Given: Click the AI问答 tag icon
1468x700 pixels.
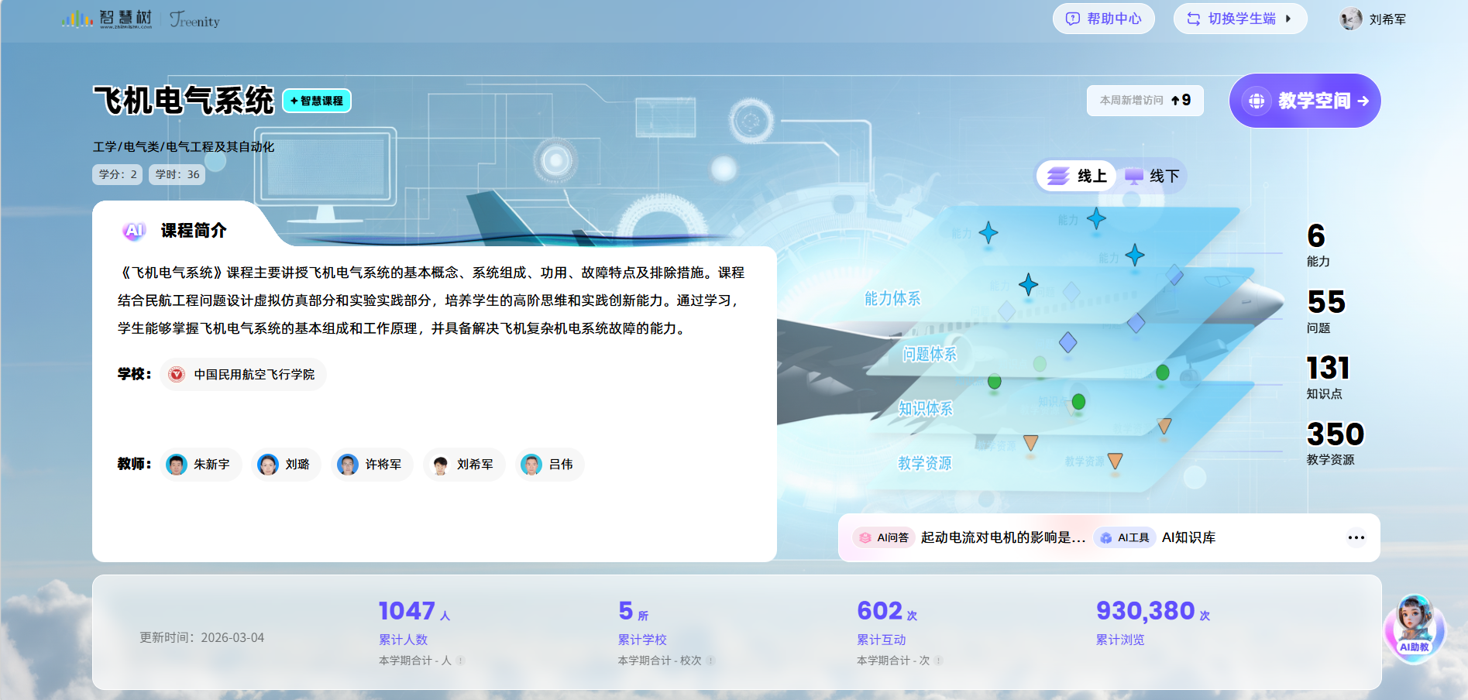Looking at the screenshot, I should tap(865, 537).
